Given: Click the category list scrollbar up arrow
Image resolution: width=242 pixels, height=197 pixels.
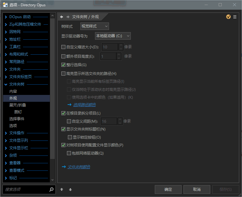Looking at the screenshot, I should 52,16.
